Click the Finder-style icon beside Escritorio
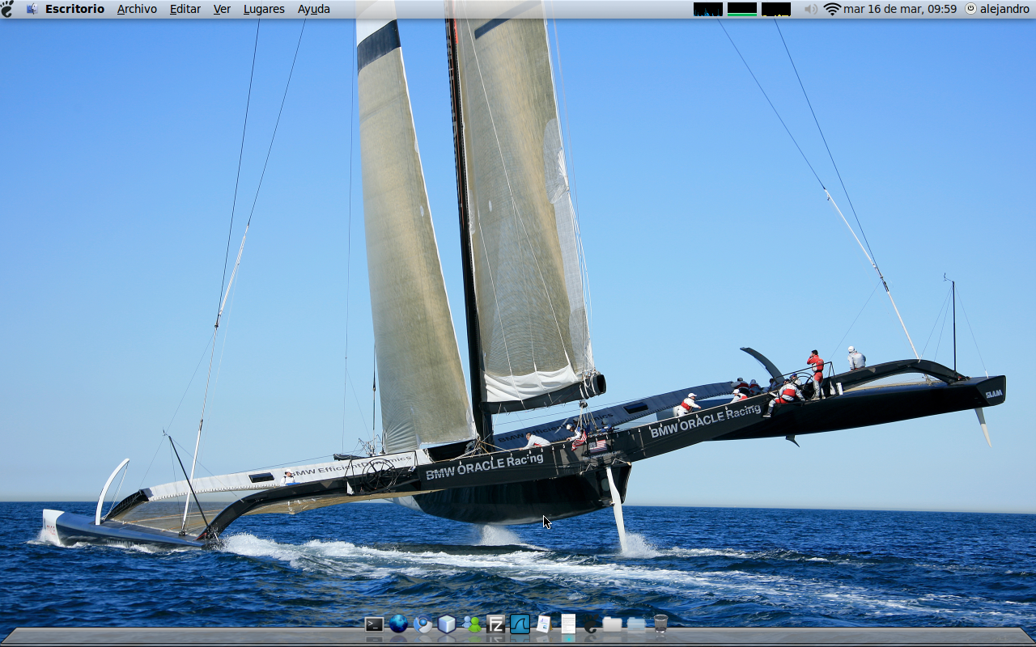Image resolution: width=1036 pixels, height=647 pixels. click(x=32, y=9)
